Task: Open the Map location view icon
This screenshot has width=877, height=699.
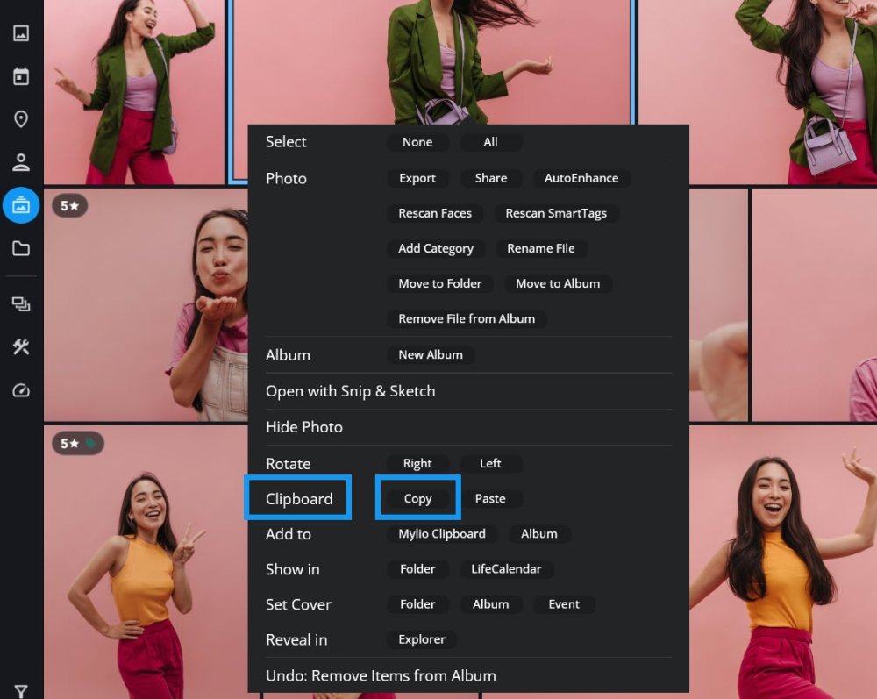Action: tap(21, 119)
